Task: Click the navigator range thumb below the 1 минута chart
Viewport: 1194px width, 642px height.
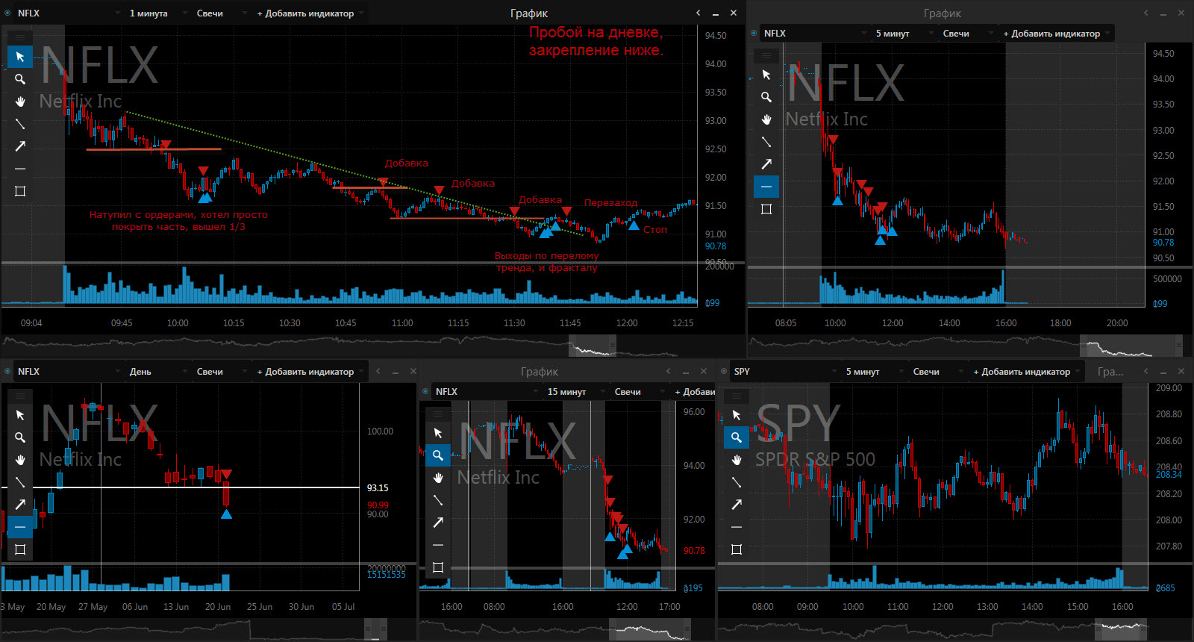Action: [593, 346]
